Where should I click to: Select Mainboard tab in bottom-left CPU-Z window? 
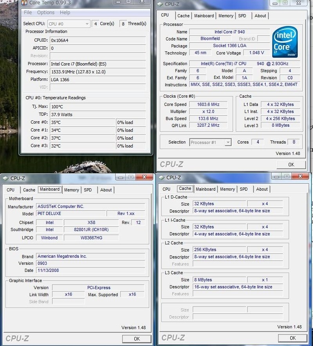click(50, 189)
